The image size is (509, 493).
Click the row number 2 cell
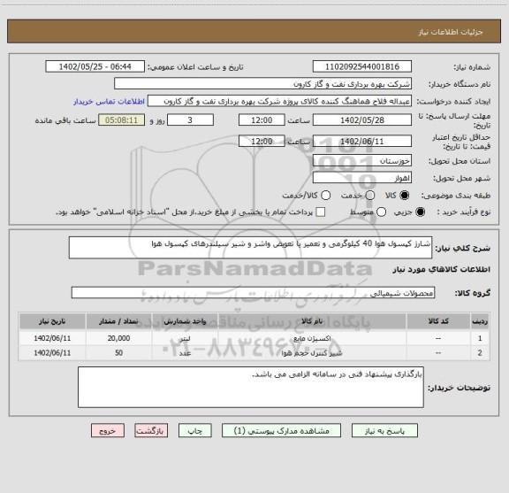point(480,353)
